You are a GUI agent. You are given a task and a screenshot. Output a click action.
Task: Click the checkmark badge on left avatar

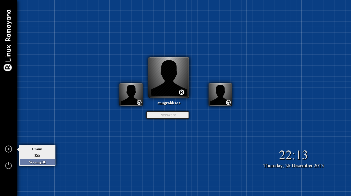(x=139, y=102)
